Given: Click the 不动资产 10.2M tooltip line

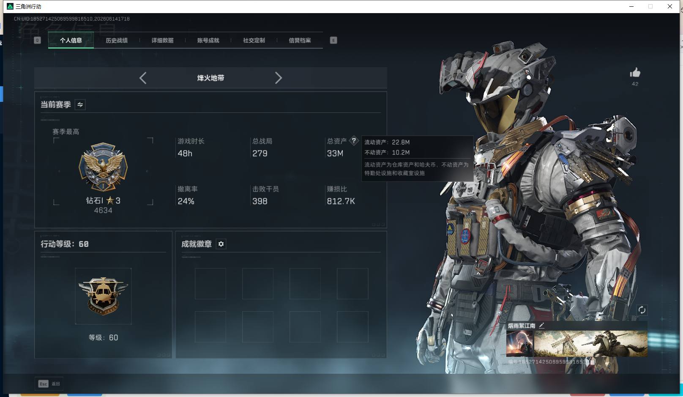Looking at the screenshot, I should click(387, 152).
